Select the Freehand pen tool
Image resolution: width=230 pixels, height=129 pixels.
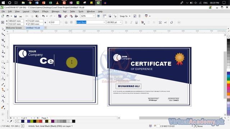[x=3, y=51]
